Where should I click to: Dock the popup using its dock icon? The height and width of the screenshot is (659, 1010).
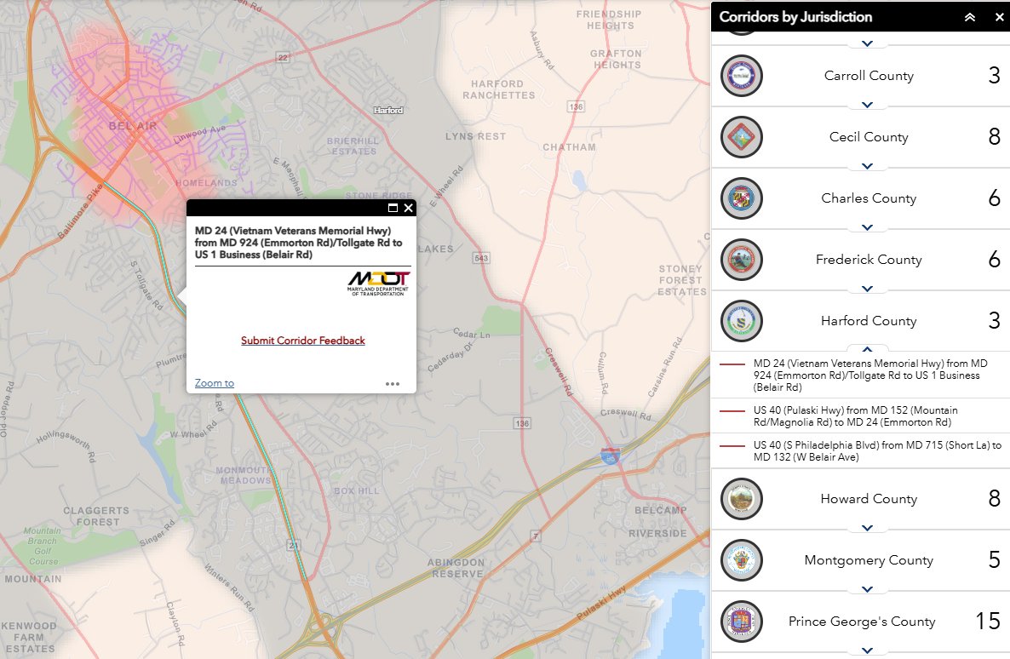[394, 207]
